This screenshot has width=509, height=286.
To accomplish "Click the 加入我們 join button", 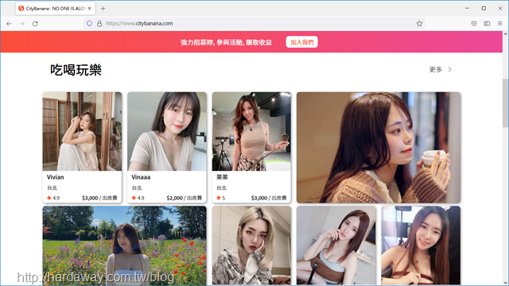I will pyautogui.click(x=302, y=42).
